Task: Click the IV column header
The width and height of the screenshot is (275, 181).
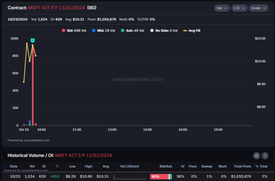Action: click(183, 166)
